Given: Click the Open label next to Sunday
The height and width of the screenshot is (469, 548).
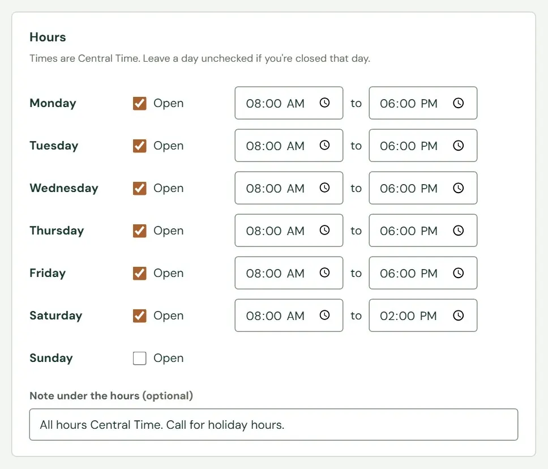Looking at the screenshot, I should tap(169, 358).
